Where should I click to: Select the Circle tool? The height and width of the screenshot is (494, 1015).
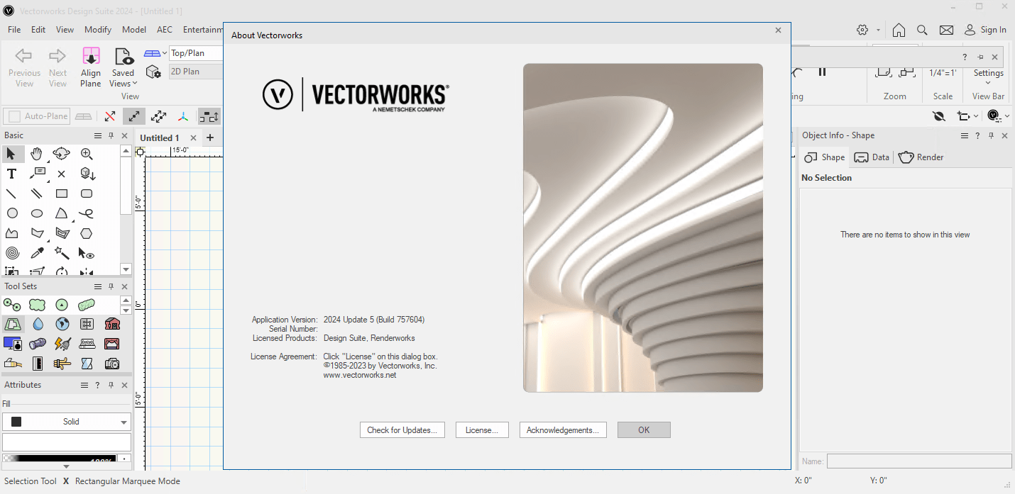pos(12,213)
